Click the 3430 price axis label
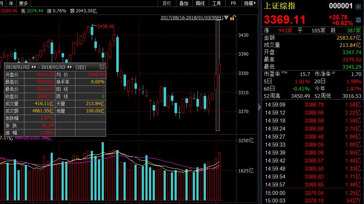364x204 pixels. tap(243, 35)
